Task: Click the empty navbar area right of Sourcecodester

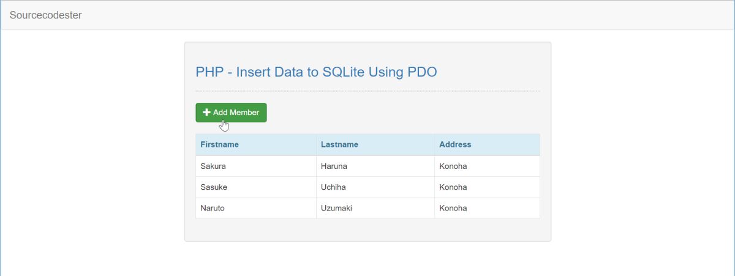Action: point(398,15)
